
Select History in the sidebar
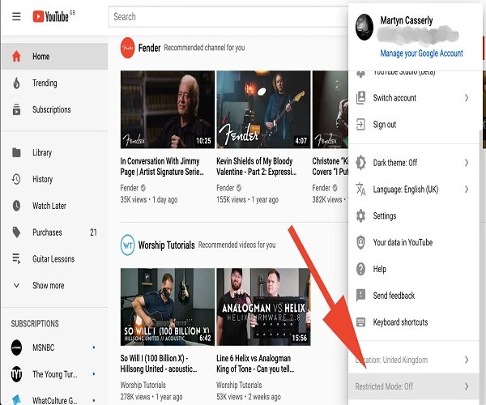click(54, 179)
